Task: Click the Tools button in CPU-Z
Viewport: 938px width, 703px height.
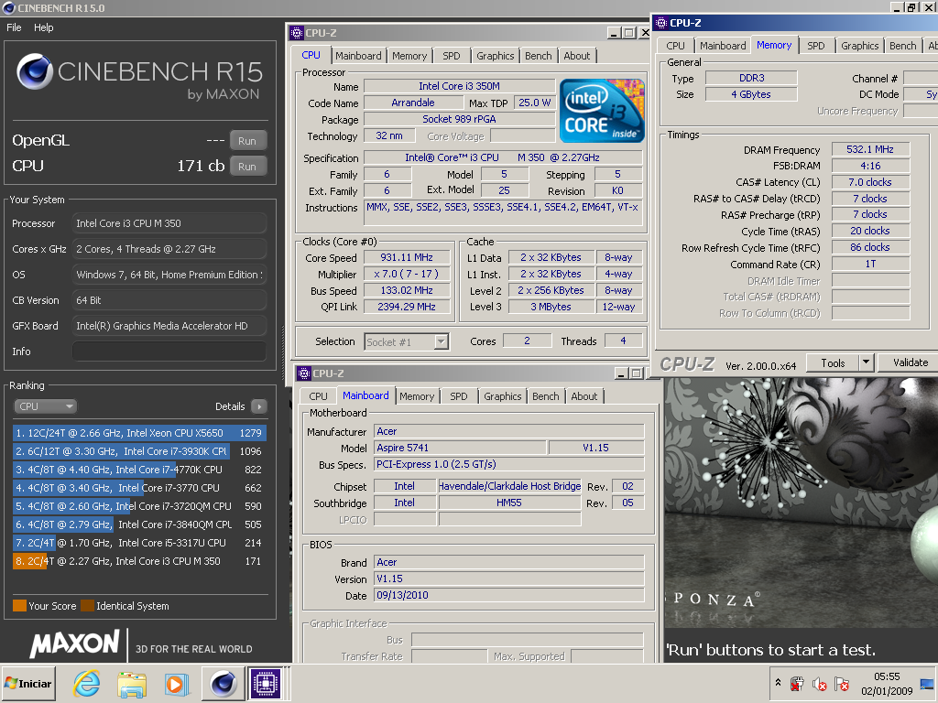Action: (833, 362)
